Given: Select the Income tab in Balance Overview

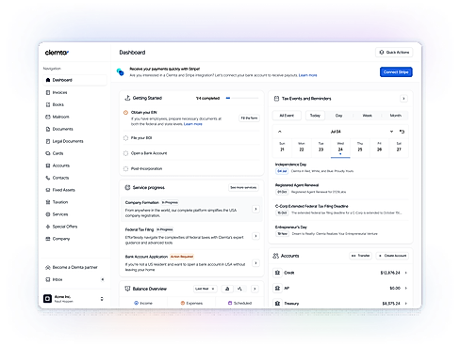Looking at the screenshot, I should tap(143, 303).
